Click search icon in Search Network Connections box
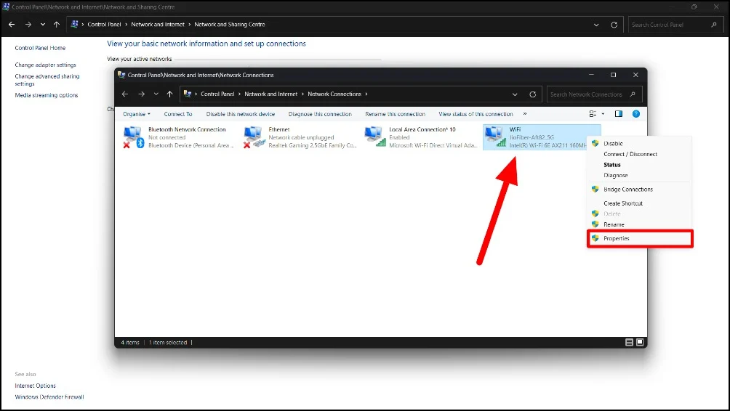The image size is (730, 411). coord(633,94)
